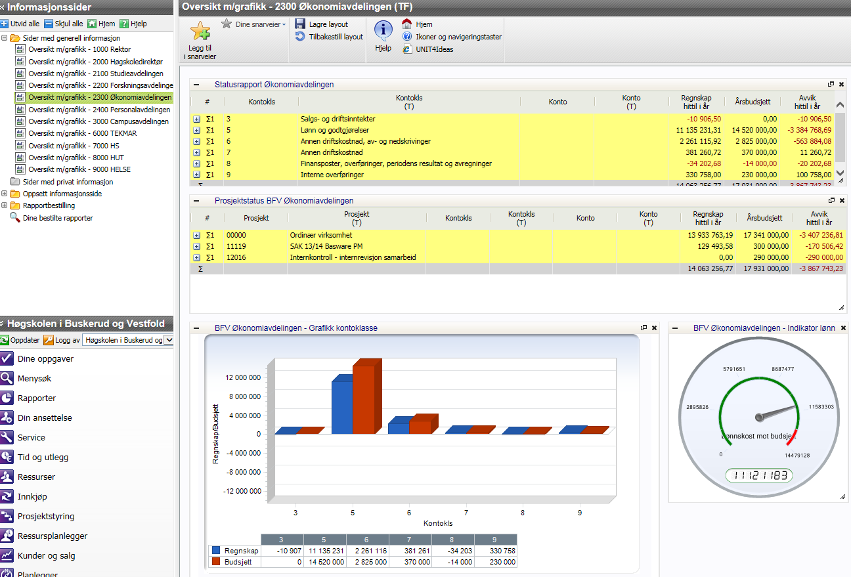Click Hjem in the left panel toolbar

[x=101, y=24]
